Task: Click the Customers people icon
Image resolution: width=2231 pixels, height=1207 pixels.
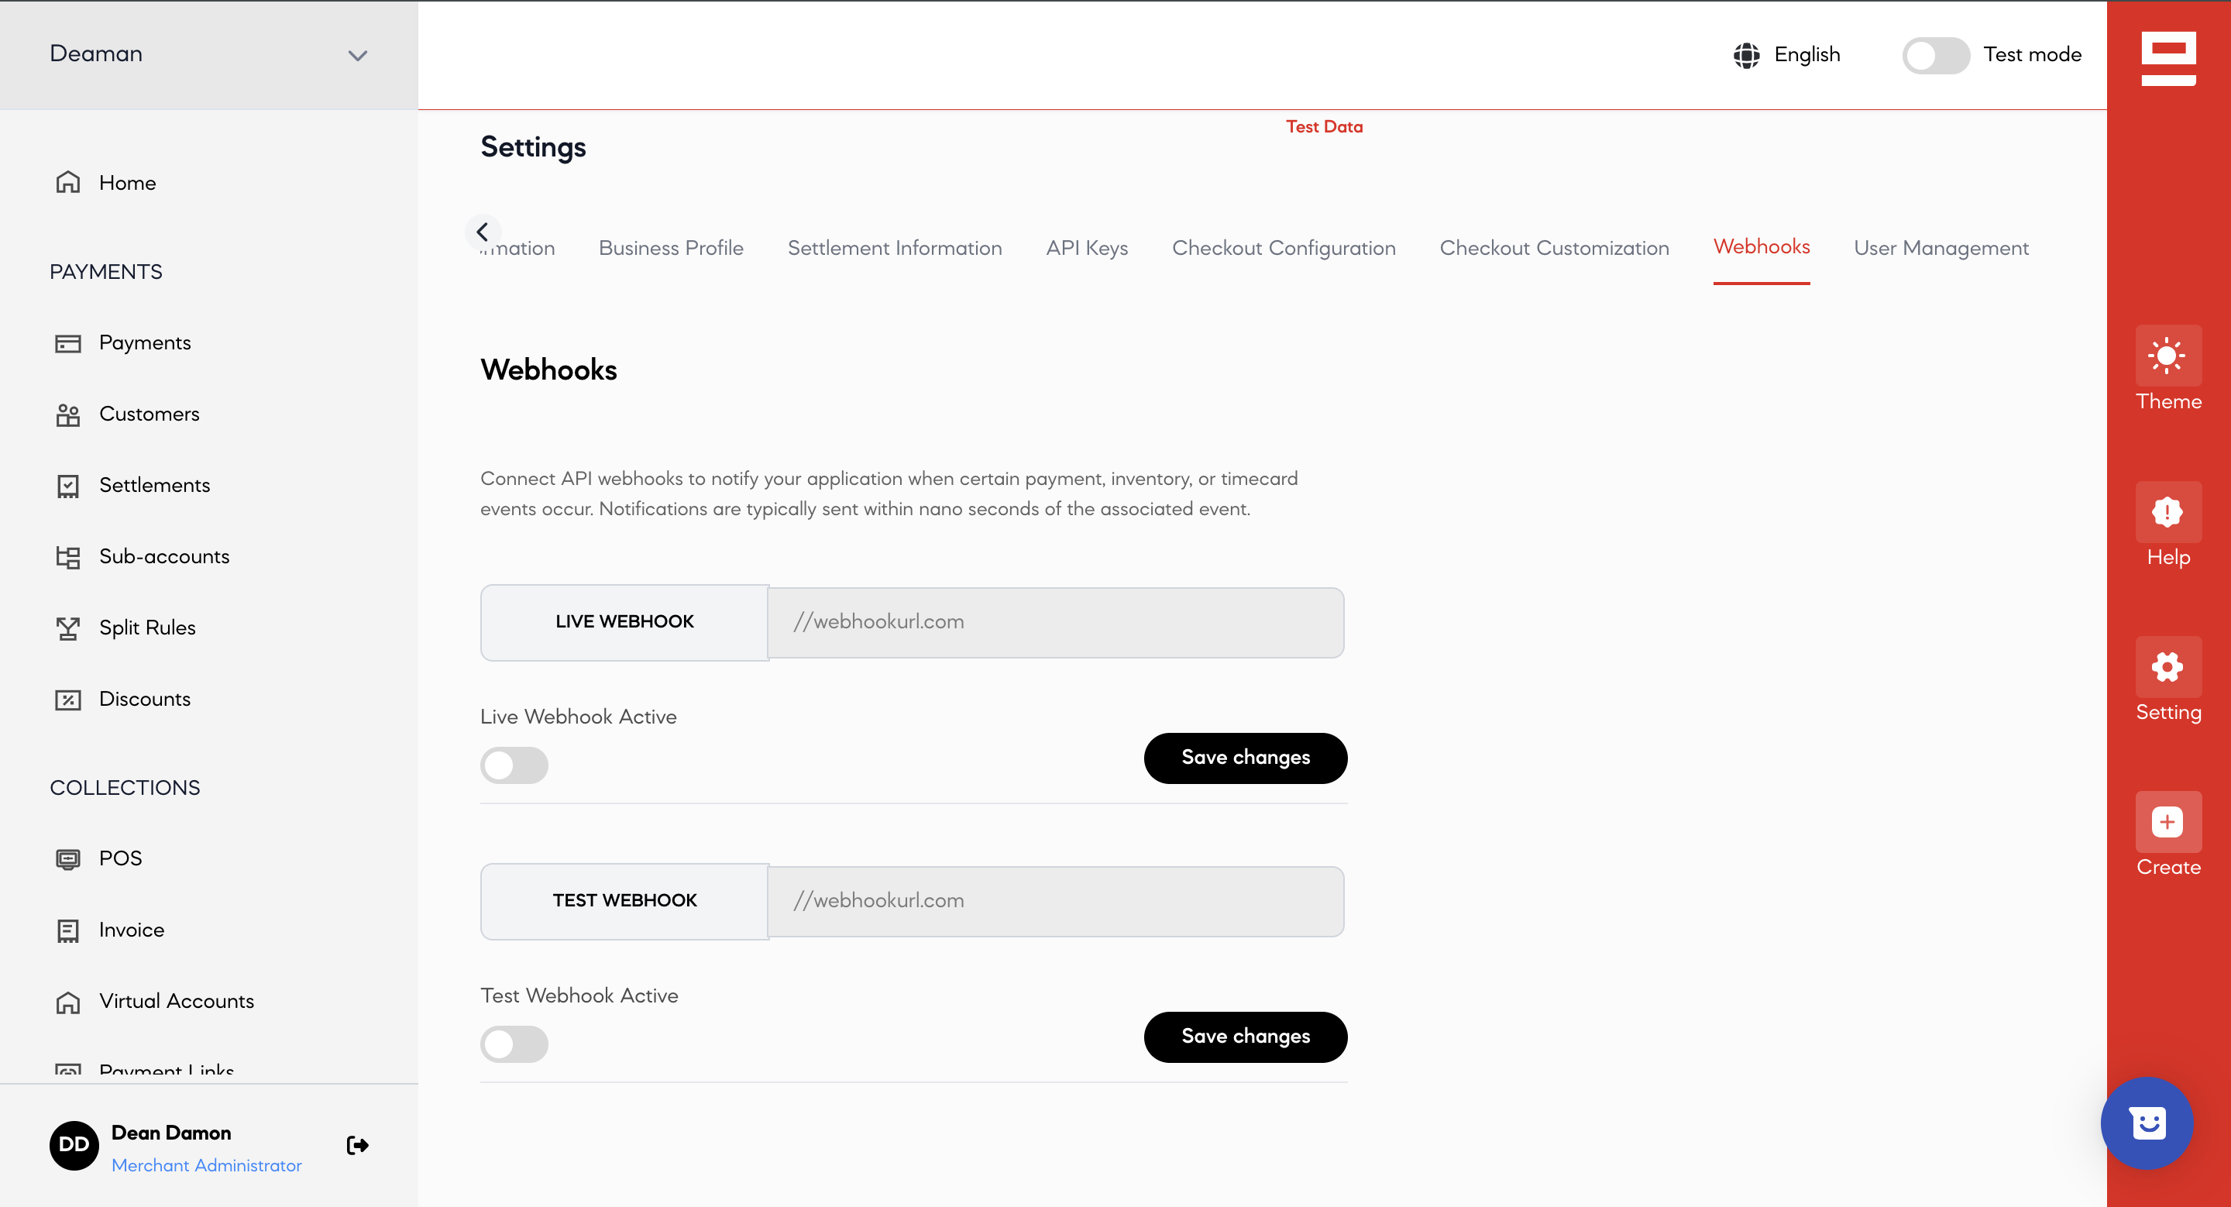Action: [x=67, y=414]
